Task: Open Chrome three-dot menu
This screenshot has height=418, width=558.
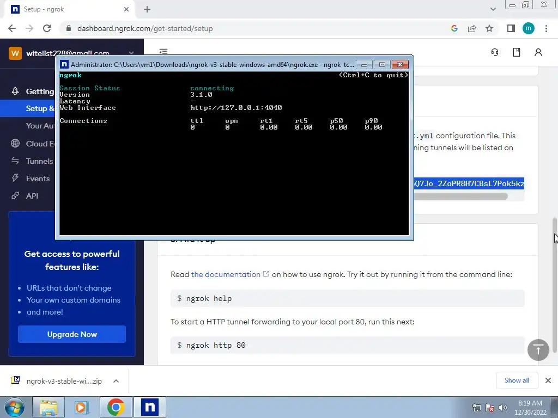Action: (x=546, y=28)
